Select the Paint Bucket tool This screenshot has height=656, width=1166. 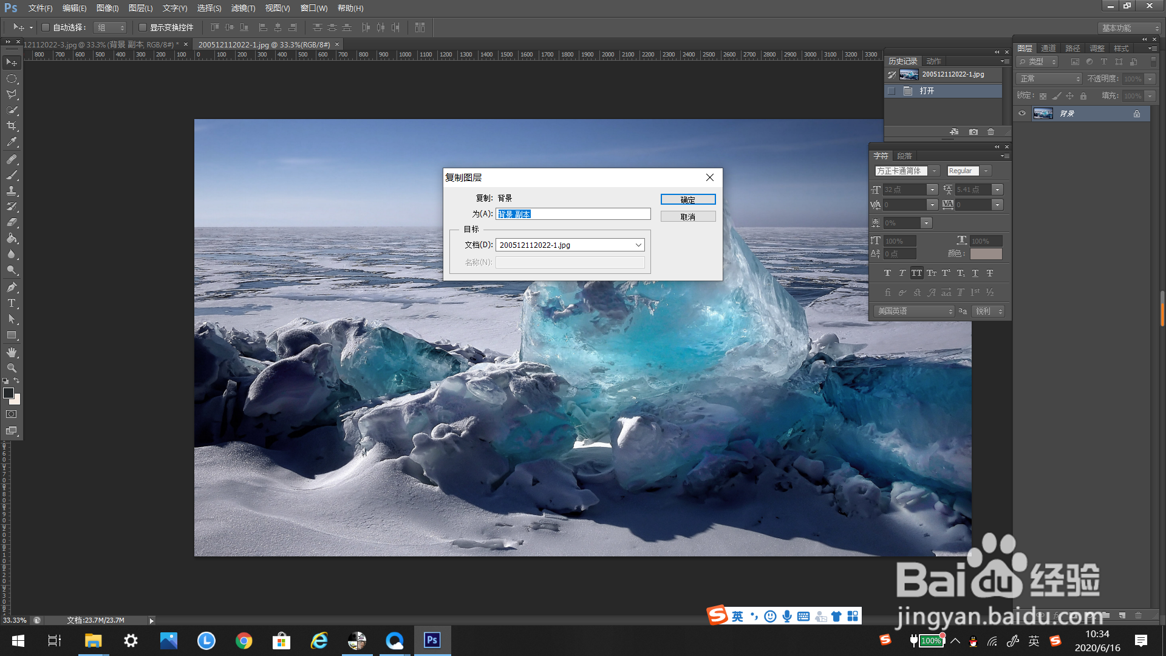point(12,239)
